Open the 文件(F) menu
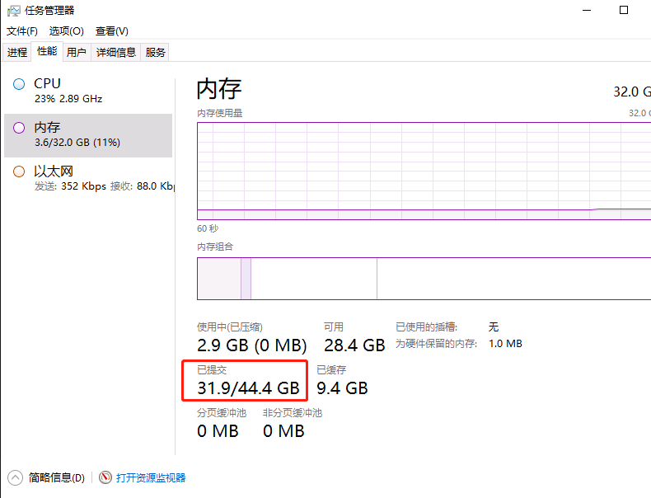The width and height of the screenshot is (651, 498). click(x=22, y=31)
